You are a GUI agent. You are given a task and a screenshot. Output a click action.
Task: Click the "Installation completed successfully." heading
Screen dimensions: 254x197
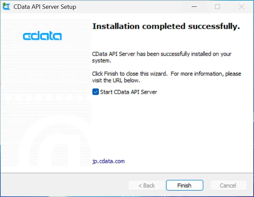[166, 26]
